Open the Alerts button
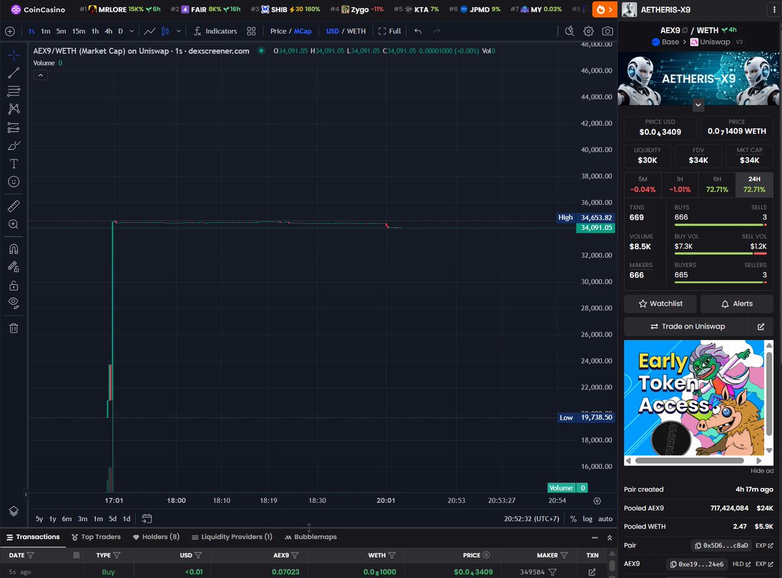Screen dimensions: 782x578 pos(736,304)
